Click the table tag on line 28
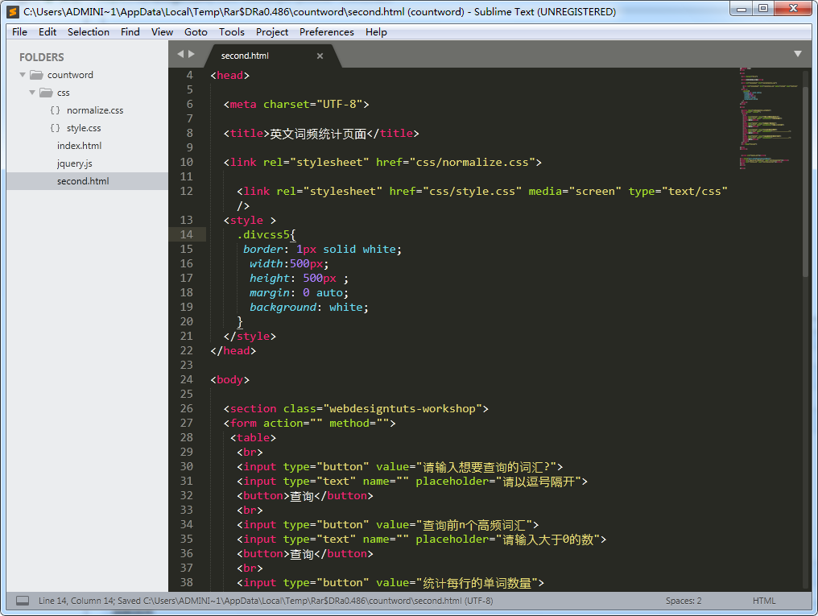This screenshot has width=818, height=616. pos(253,437)
